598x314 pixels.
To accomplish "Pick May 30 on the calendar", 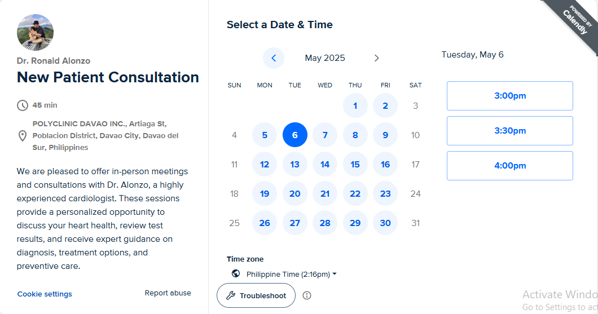I will [x=385, y=223].
